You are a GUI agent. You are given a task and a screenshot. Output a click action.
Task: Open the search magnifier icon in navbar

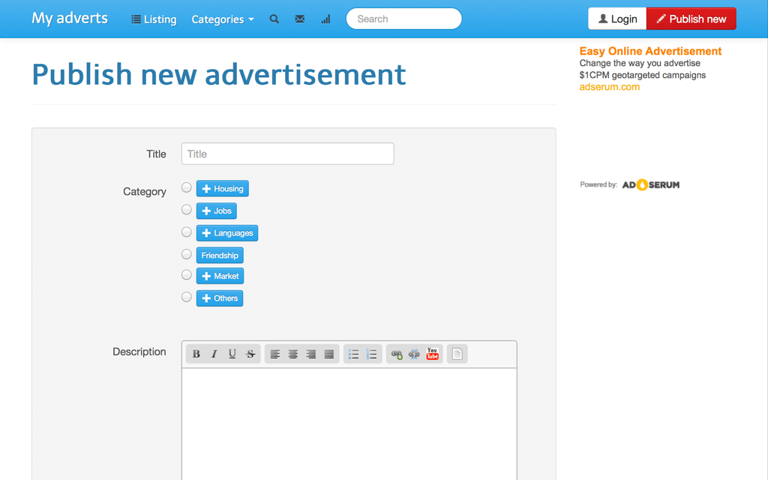[274, 19]
